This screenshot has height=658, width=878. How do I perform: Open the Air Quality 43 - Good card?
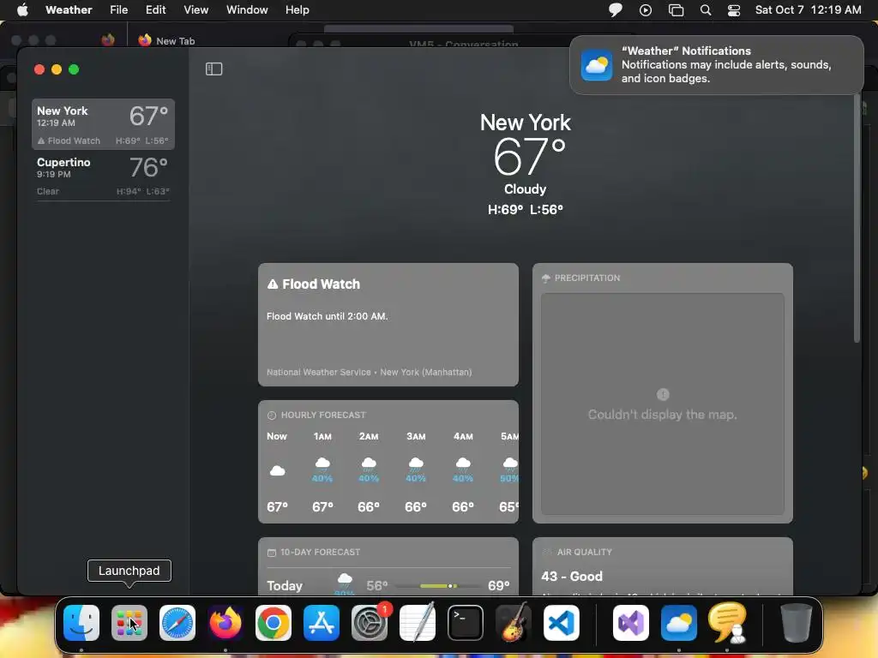coord(663,566)
